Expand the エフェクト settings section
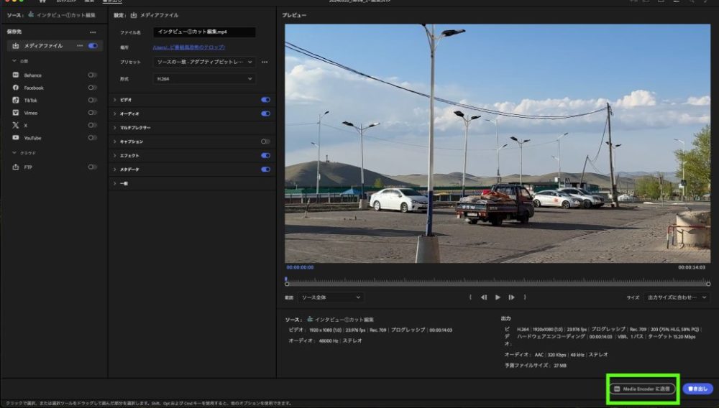 point(115,155)
